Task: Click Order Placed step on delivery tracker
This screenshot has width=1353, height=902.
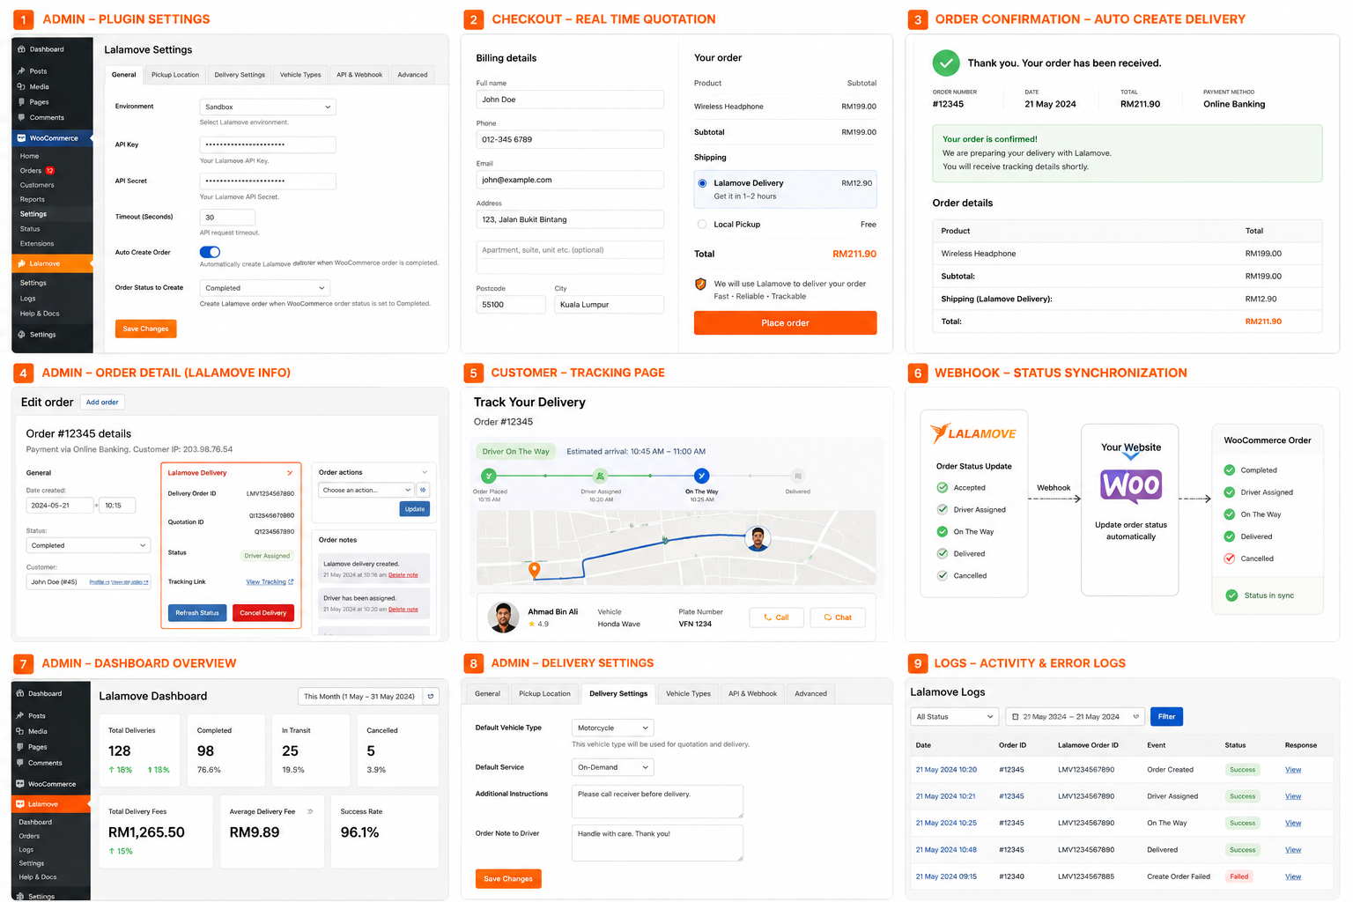Action: 490,476
